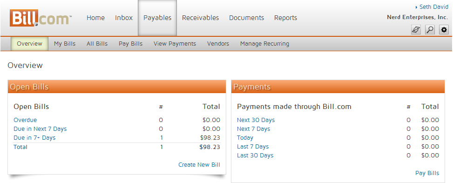The height and width of the screenshot is (183, 453).
Task: Click Nerd Enterprises, Inc. company name
Action: click(417, 17)
